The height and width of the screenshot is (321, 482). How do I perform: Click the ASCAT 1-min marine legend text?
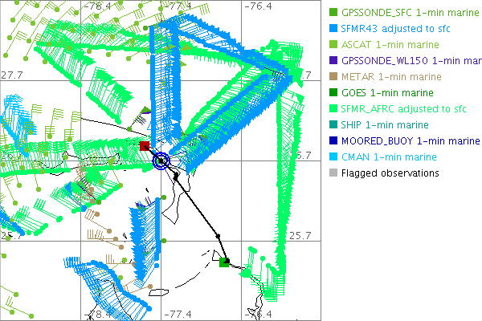(388, 45)
